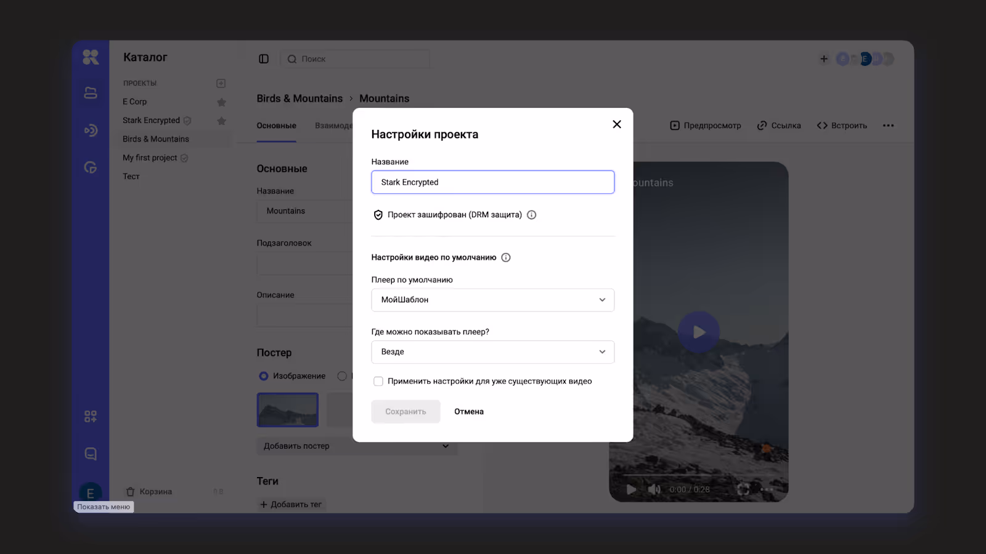Open the catalog storage sidebar icon
This screenshot has width=986, height=554.
click(x=91, y=93)
